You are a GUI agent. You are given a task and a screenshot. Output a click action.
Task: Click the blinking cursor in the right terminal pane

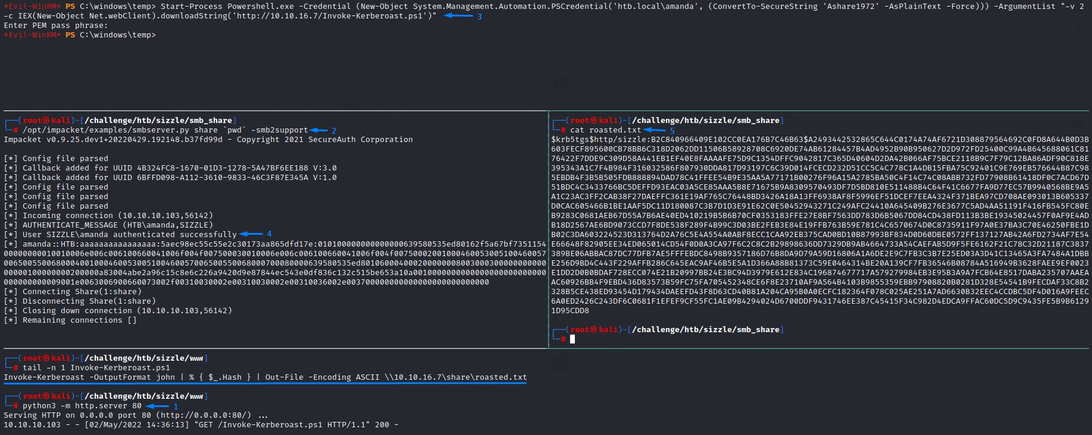572,339
